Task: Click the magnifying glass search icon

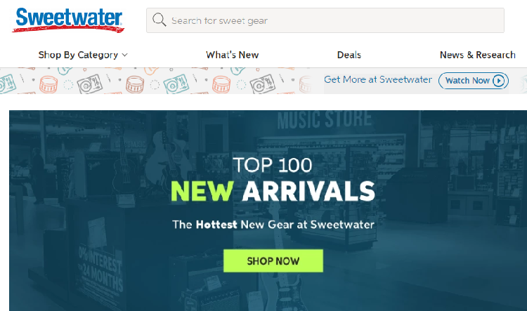Action: point(159,20)
